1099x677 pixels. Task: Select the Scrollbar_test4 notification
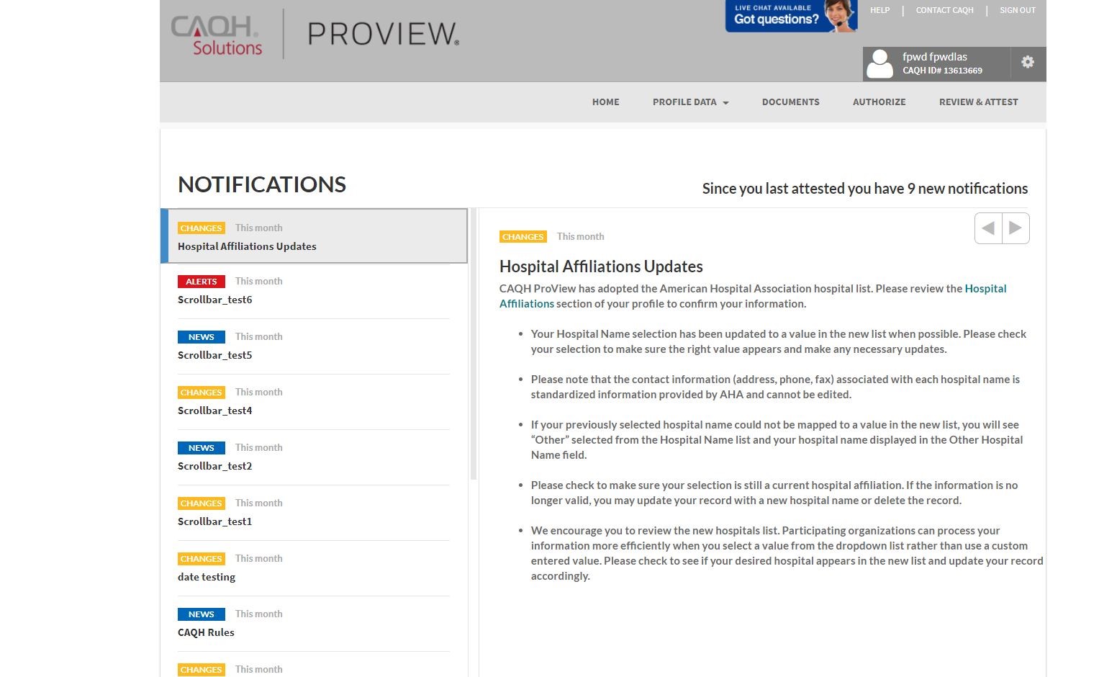click(x=314, y=402)
